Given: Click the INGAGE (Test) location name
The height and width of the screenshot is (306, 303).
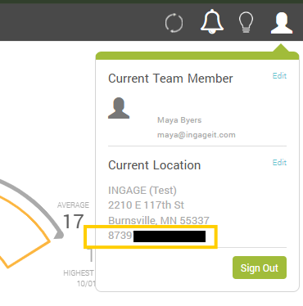Looking at the screenshot, I should point(142,190).
